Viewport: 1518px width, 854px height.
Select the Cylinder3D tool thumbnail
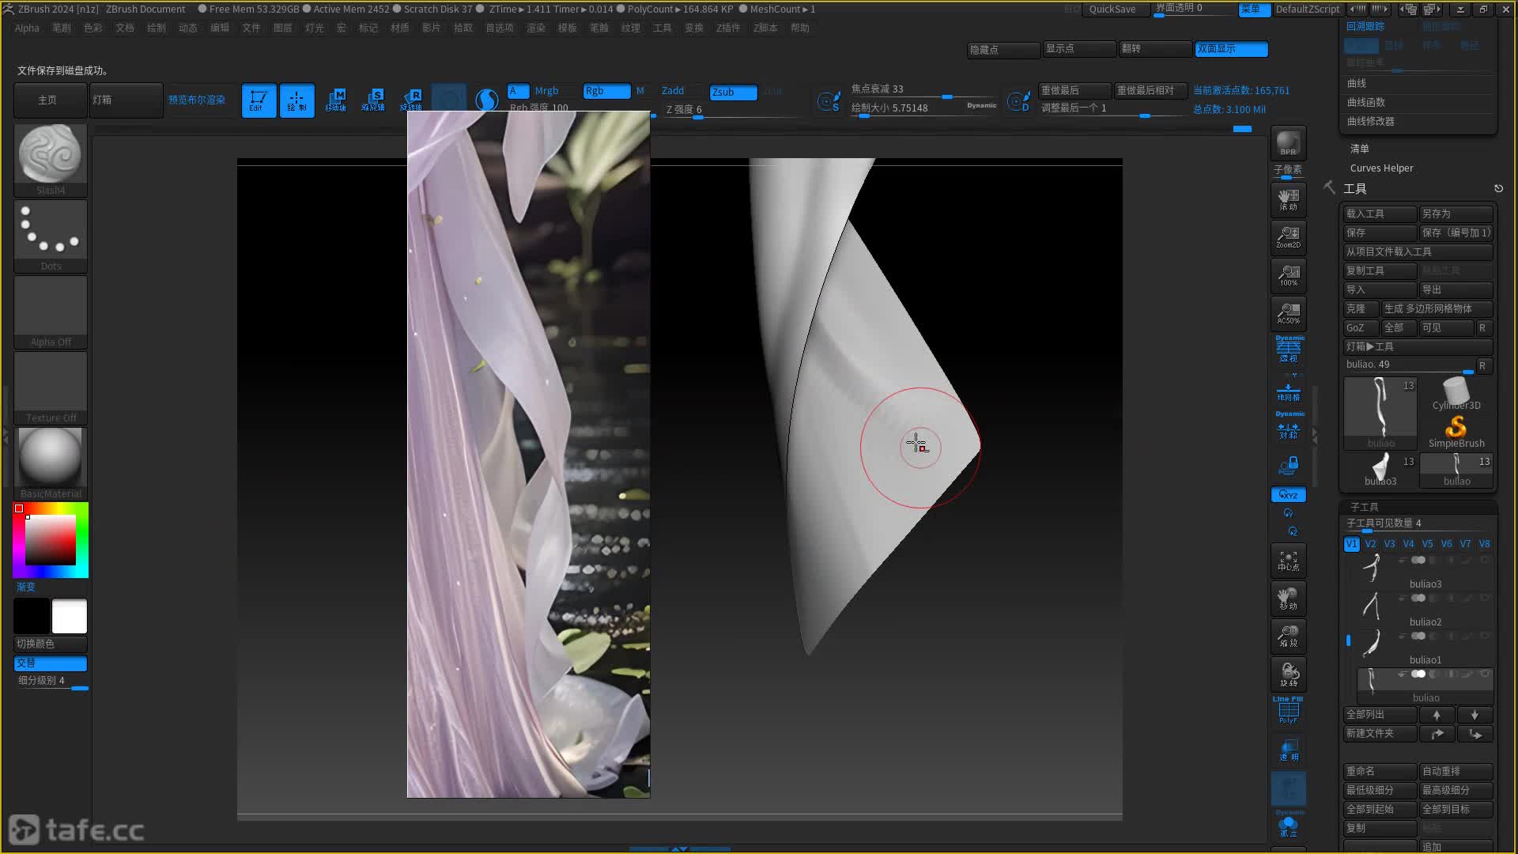coord(1456,393)
